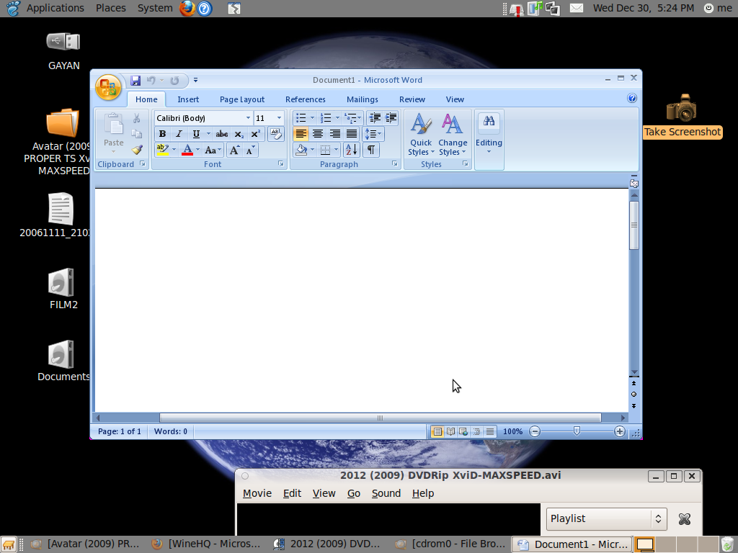738x553 pixels.
Task: Apply superscript formatting
Action: point(256,135)
